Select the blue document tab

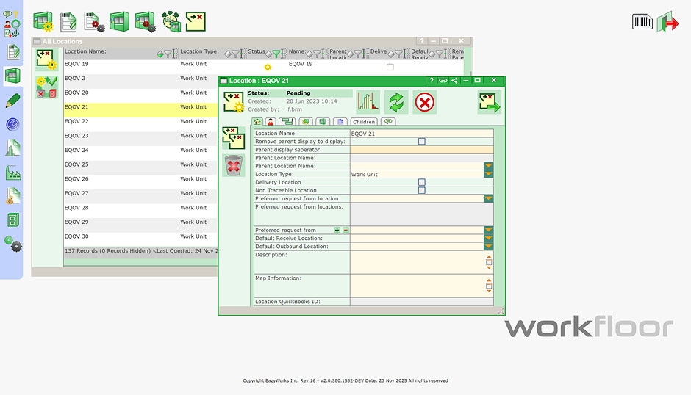click(340, 122)
